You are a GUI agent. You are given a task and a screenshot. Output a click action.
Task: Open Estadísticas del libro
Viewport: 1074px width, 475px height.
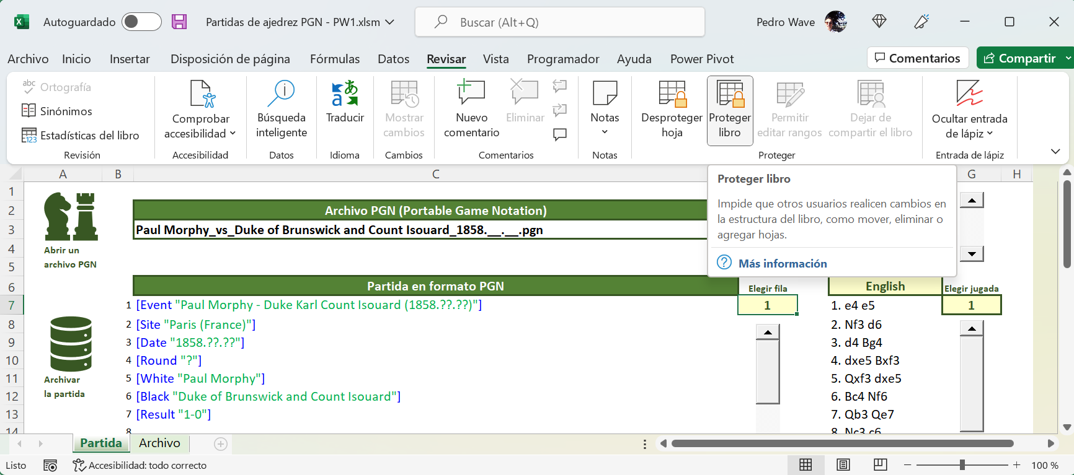click(x=81, y=135)
